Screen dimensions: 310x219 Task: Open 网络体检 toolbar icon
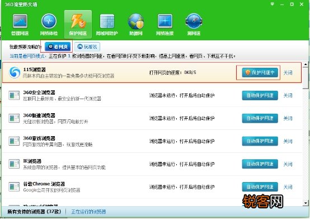pyautogui.click(x=49, y=25)
